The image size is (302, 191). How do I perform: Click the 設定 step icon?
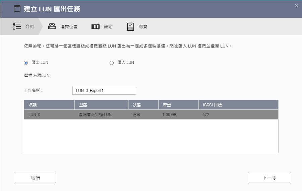[x=96, y=26]
